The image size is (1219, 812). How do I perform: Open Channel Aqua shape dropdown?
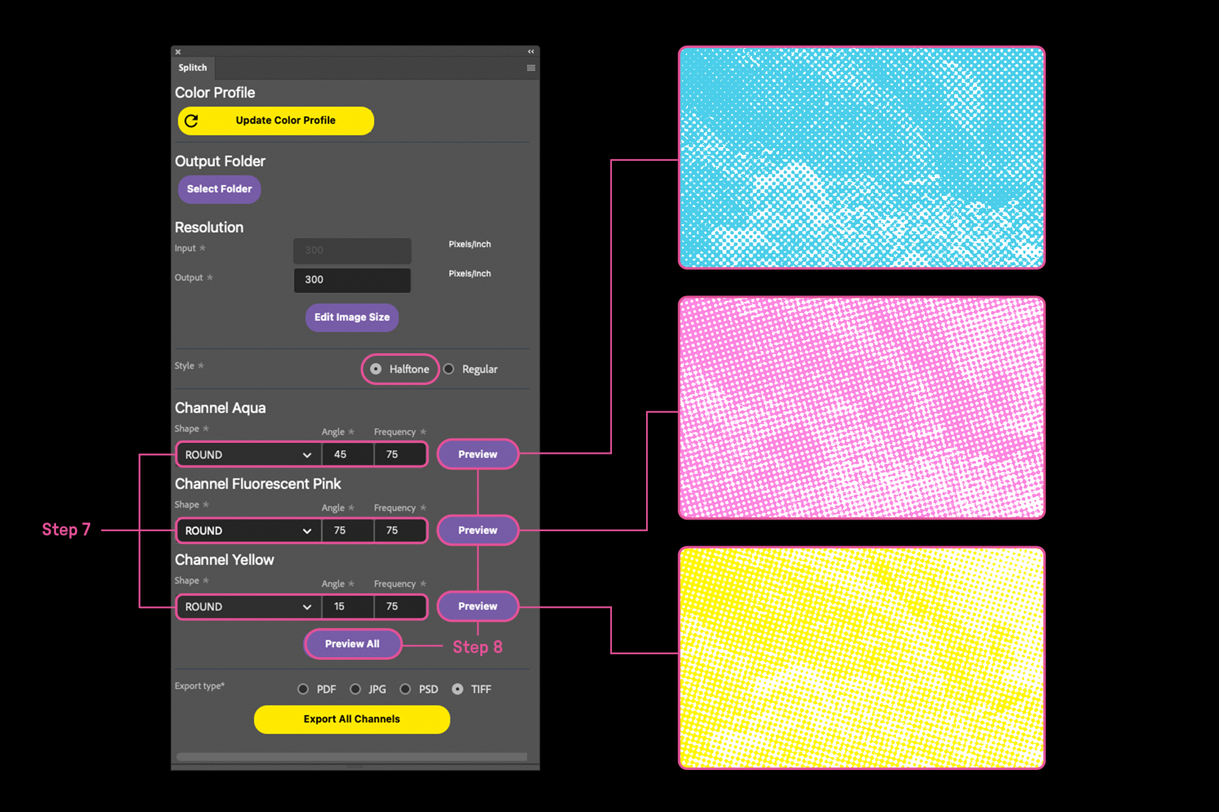point(248,454)
